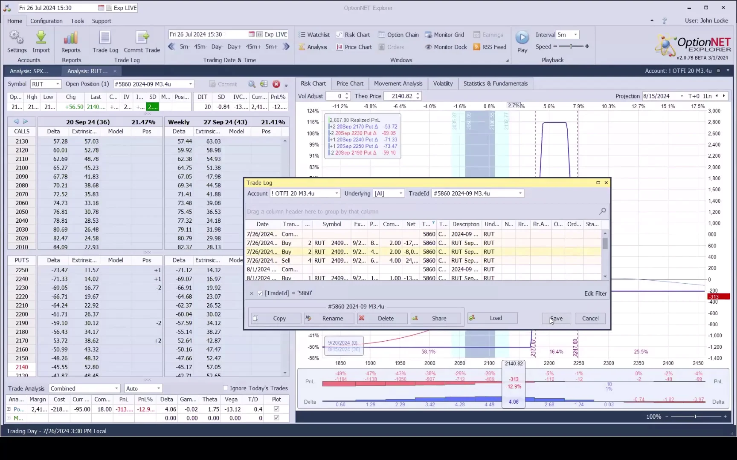Click the Delete button in Trade Log dialog

tap(383, 319)
